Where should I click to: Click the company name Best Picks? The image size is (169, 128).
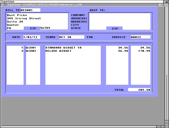(x=17, y=15)
